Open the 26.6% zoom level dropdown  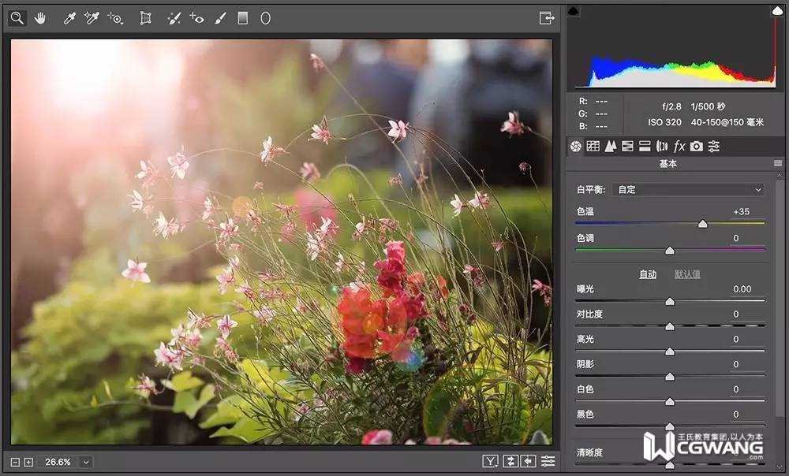point(86,462)
